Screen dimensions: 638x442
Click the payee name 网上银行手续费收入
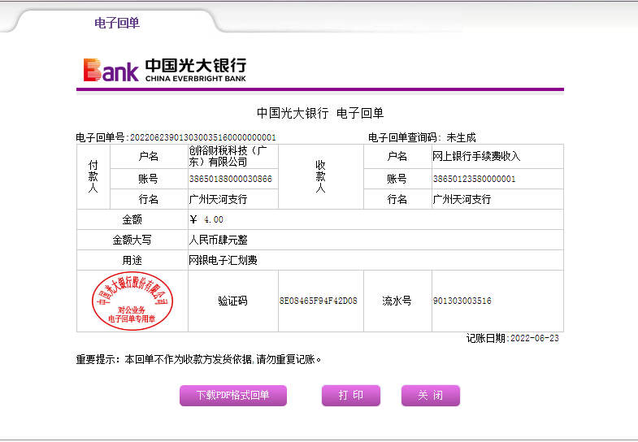pos(476,156)
